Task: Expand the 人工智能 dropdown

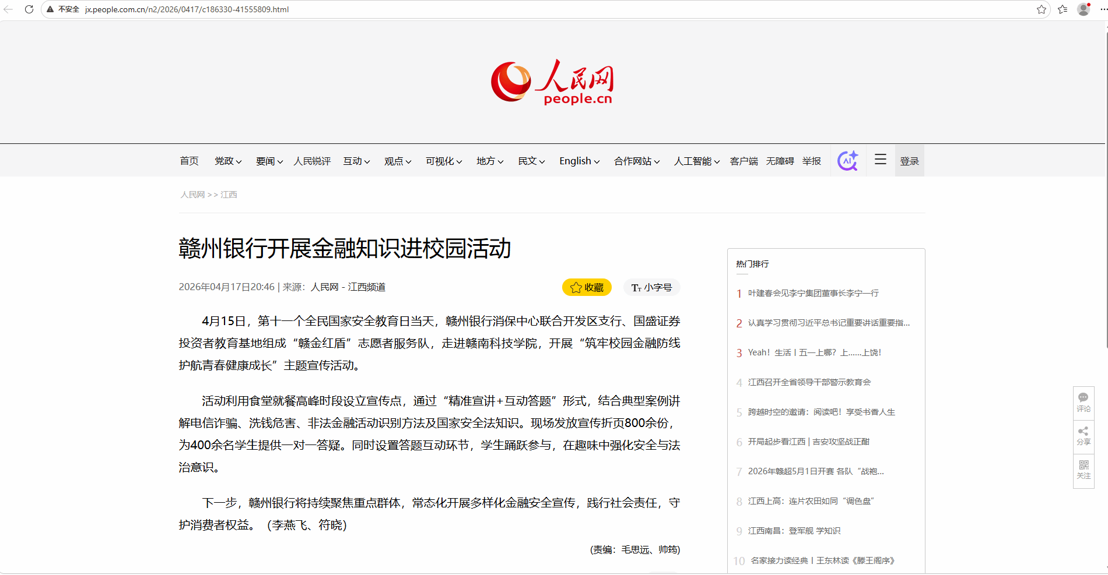Action: (696, 161)
